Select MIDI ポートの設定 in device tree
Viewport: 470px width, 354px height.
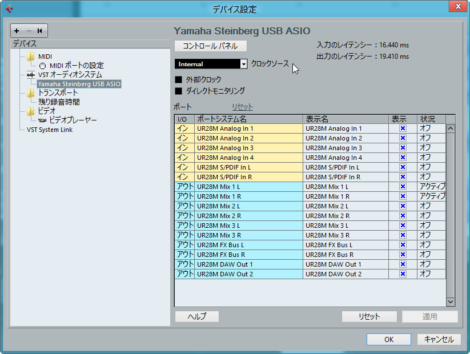point(77,66)
